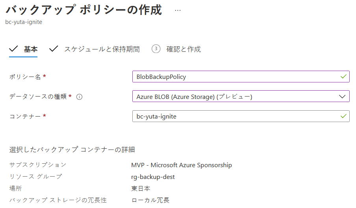356x208 pixels.
Task: Click the green validation check in ポリシー名 field
Action: [343, 77]
